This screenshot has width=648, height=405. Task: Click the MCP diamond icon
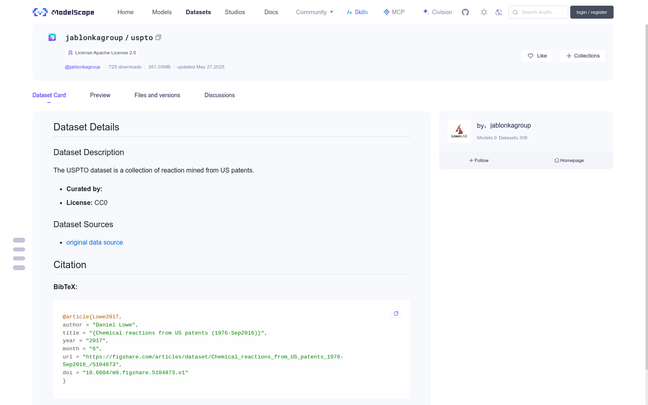pyautogui.click(x=386, y=12)
